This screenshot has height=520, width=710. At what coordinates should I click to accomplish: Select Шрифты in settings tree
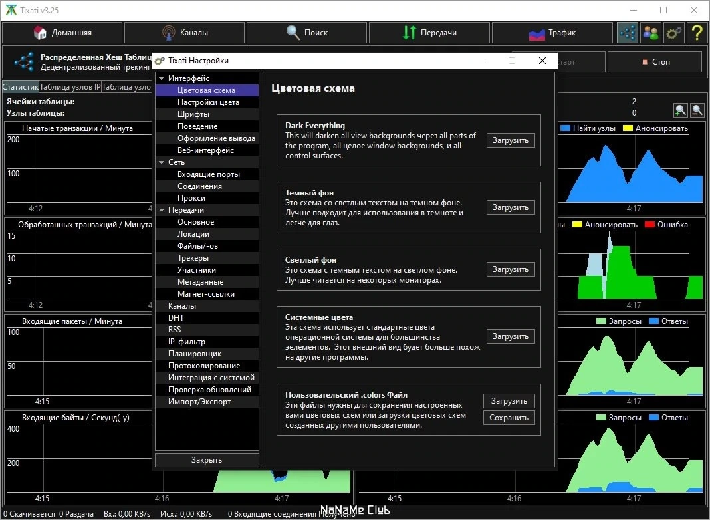point(207,114)
